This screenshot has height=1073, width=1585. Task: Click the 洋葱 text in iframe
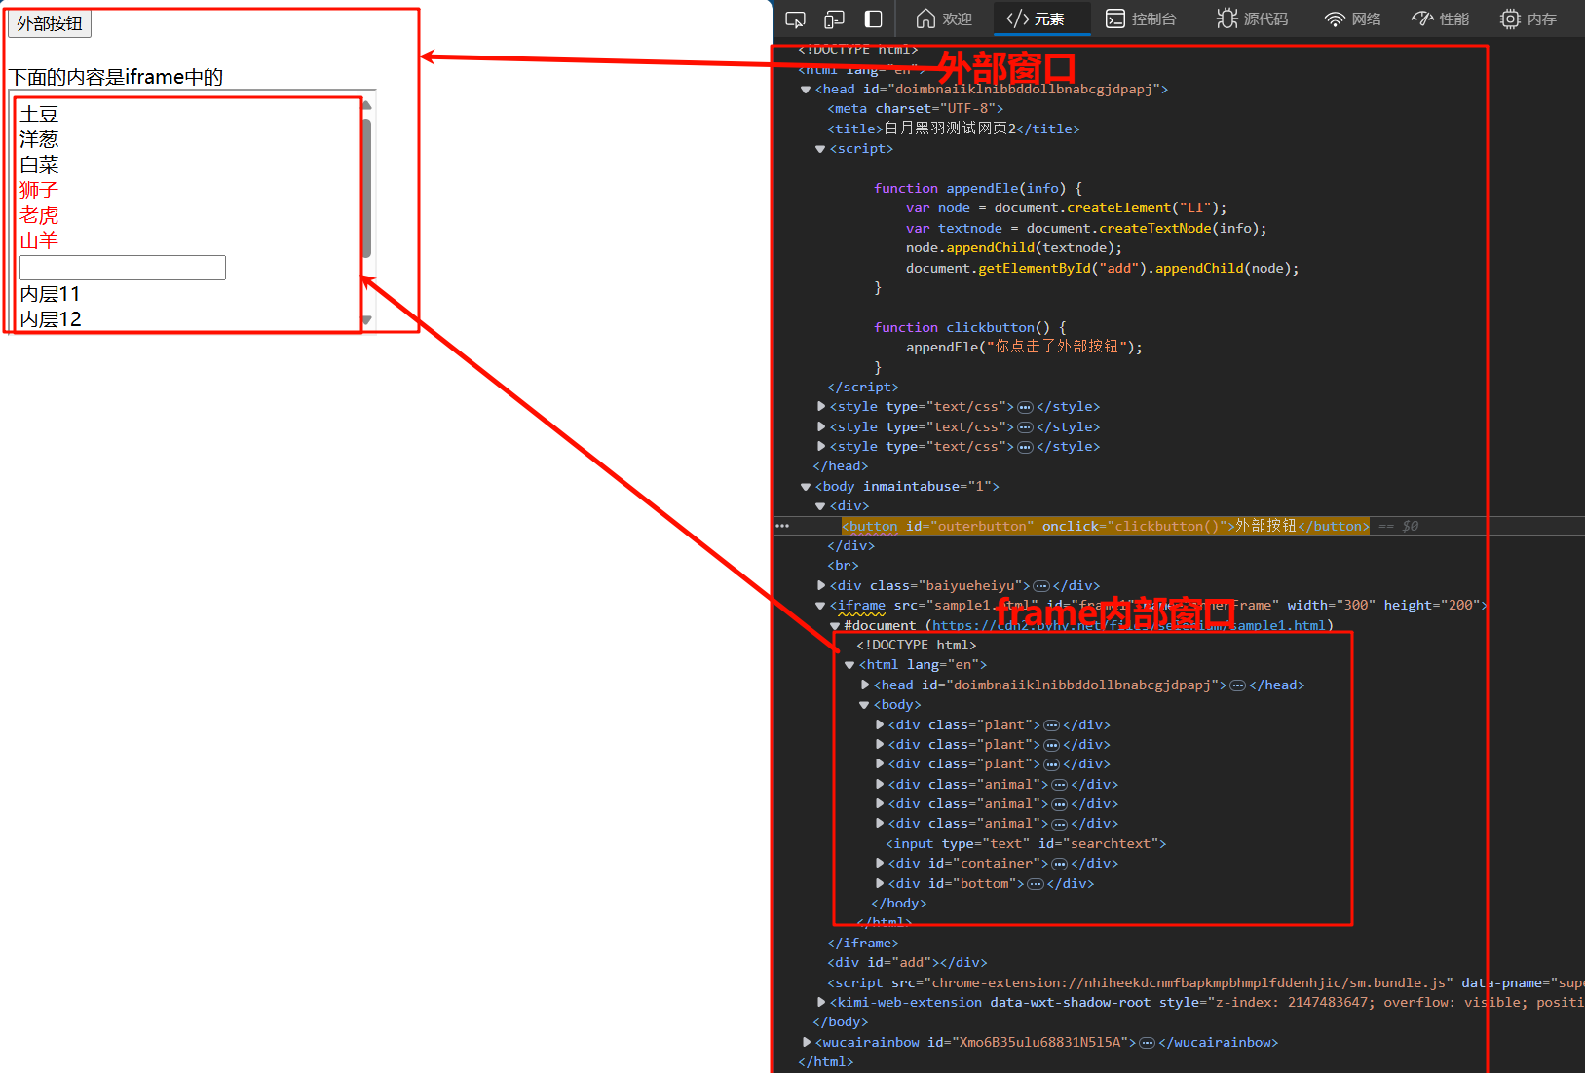(39, 140)
